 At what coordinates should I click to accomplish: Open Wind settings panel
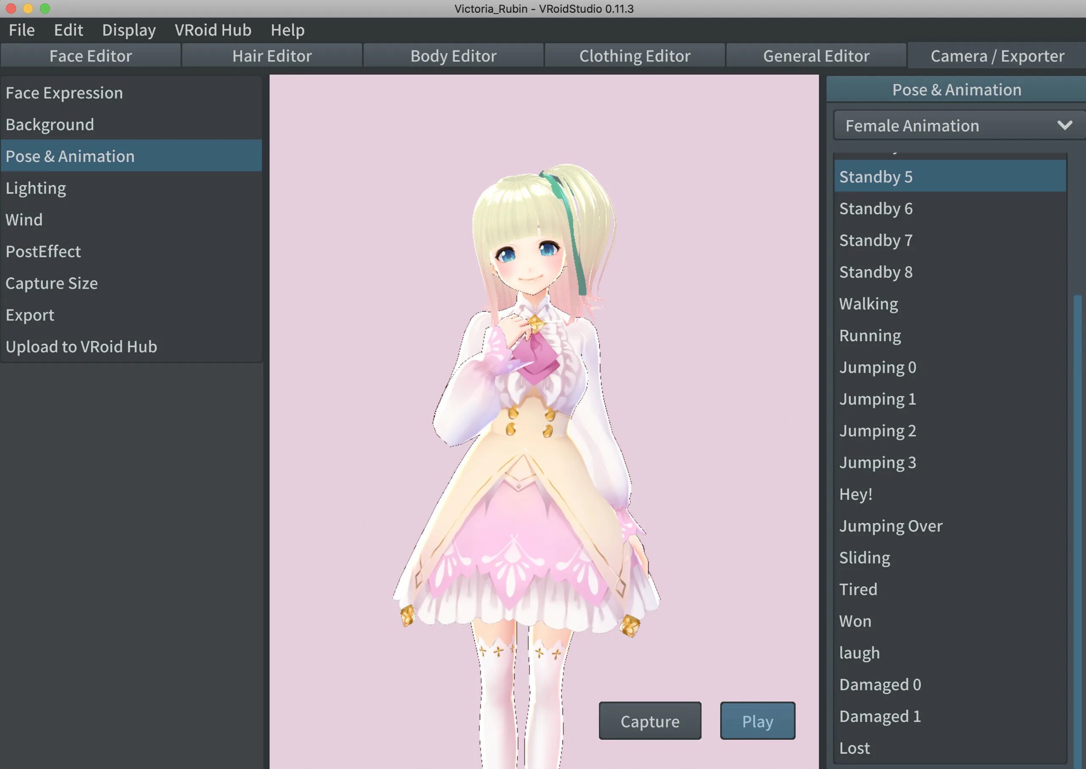point(24,219)
